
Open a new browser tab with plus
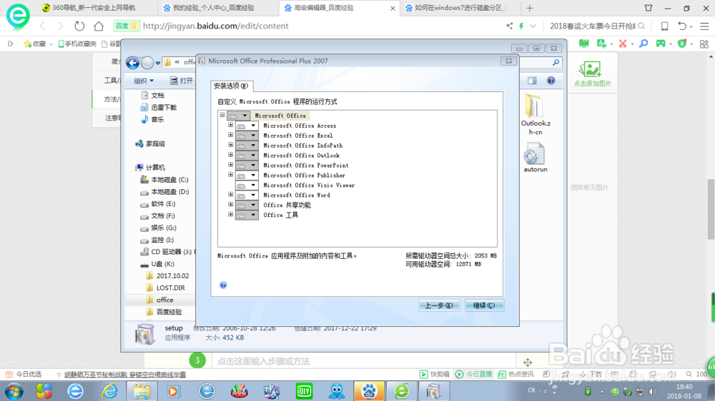pos(529,8)
